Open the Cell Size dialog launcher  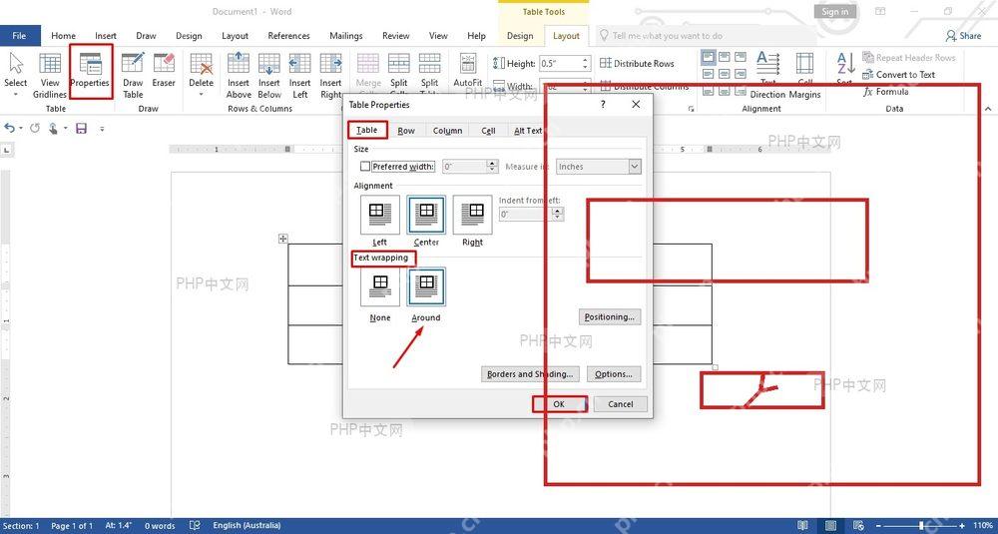(x=692, y=110)
